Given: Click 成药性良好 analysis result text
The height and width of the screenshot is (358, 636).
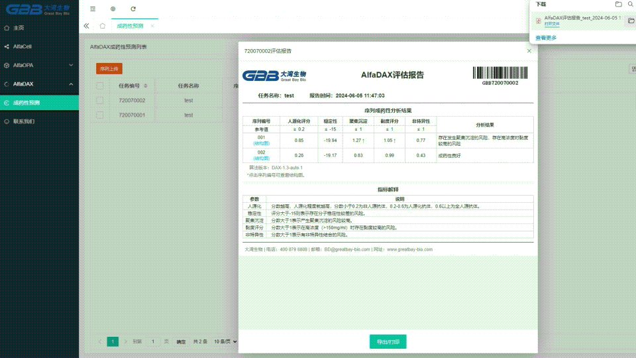Looking at the screenshot, I should tap(449, 155).
